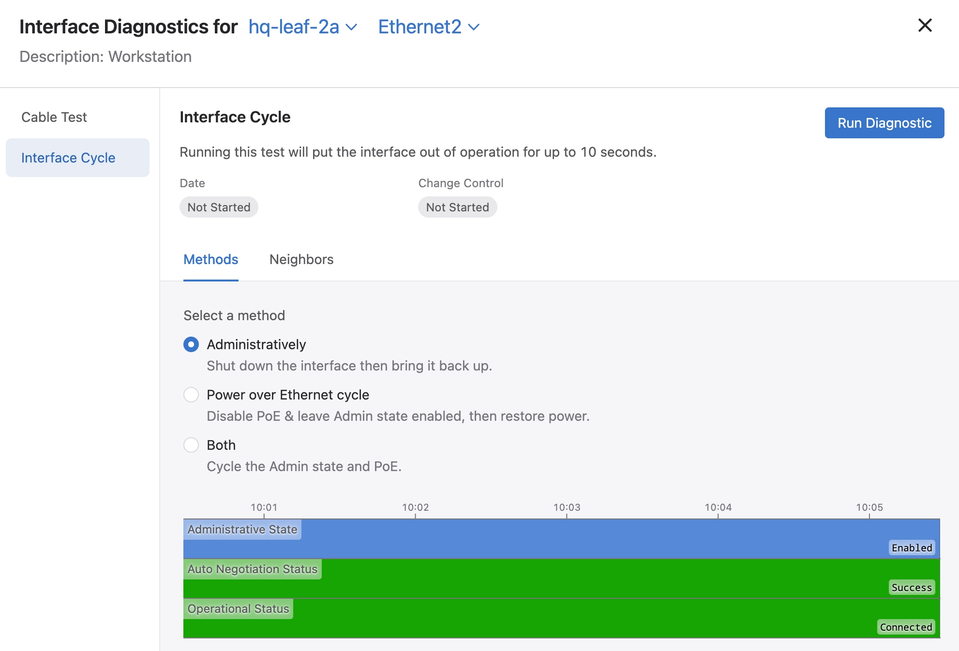Click the Enabled status label
This screenshot has width=959, height=651.
tap(912, 547)
